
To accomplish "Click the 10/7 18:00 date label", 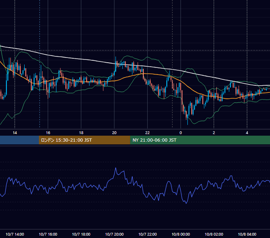I will [x=81, y=234].
